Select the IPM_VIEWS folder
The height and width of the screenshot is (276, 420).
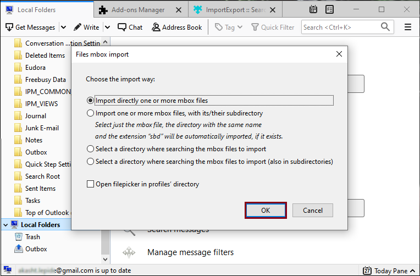click(x=42, y=104)
